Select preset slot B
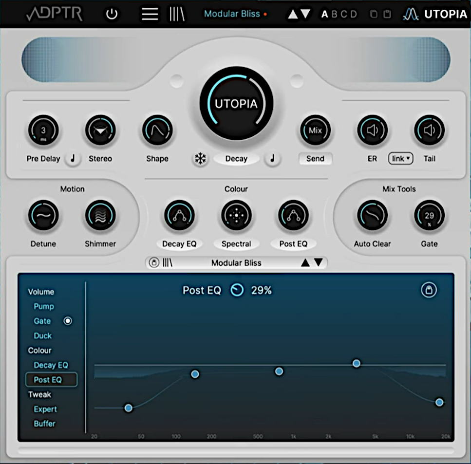This screenshot has height=464, width=471. point(334,14)
